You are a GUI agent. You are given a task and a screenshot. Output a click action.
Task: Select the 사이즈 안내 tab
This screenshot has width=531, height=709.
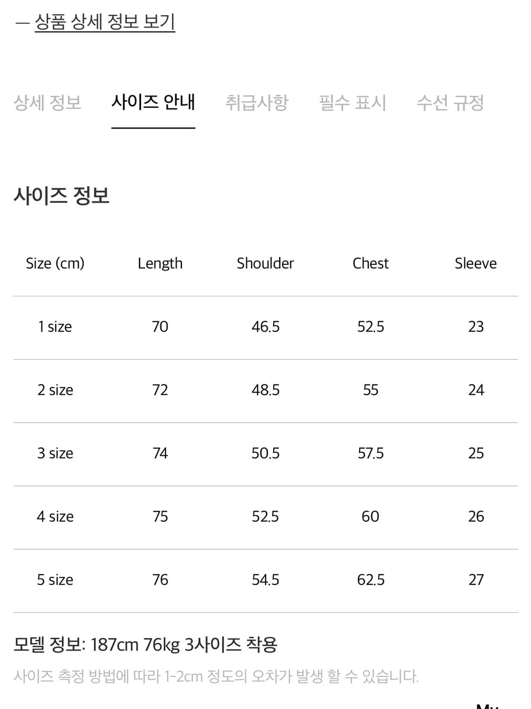click(153, 103)
